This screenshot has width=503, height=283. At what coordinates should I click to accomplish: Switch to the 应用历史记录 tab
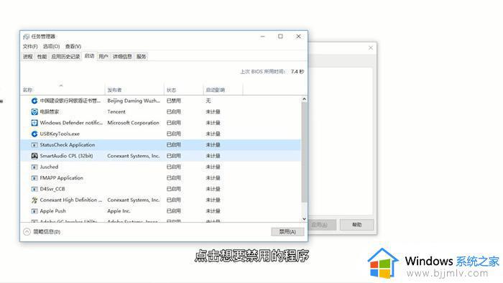tap(65, 57)
